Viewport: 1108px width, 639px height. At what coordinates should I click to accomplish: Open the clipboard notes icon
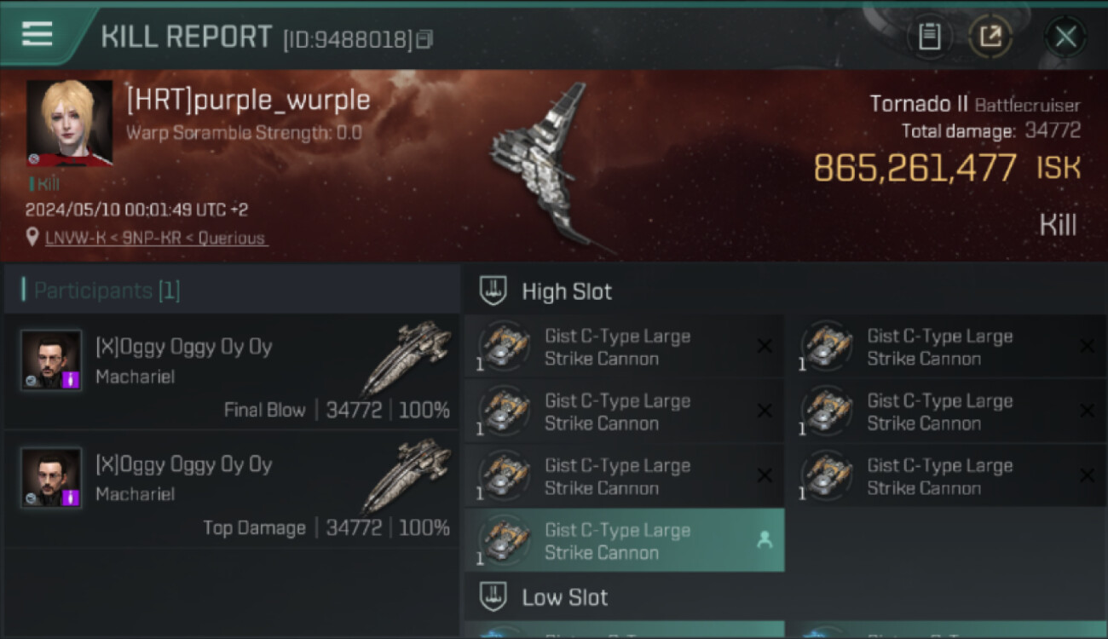(x=929, y=37)
